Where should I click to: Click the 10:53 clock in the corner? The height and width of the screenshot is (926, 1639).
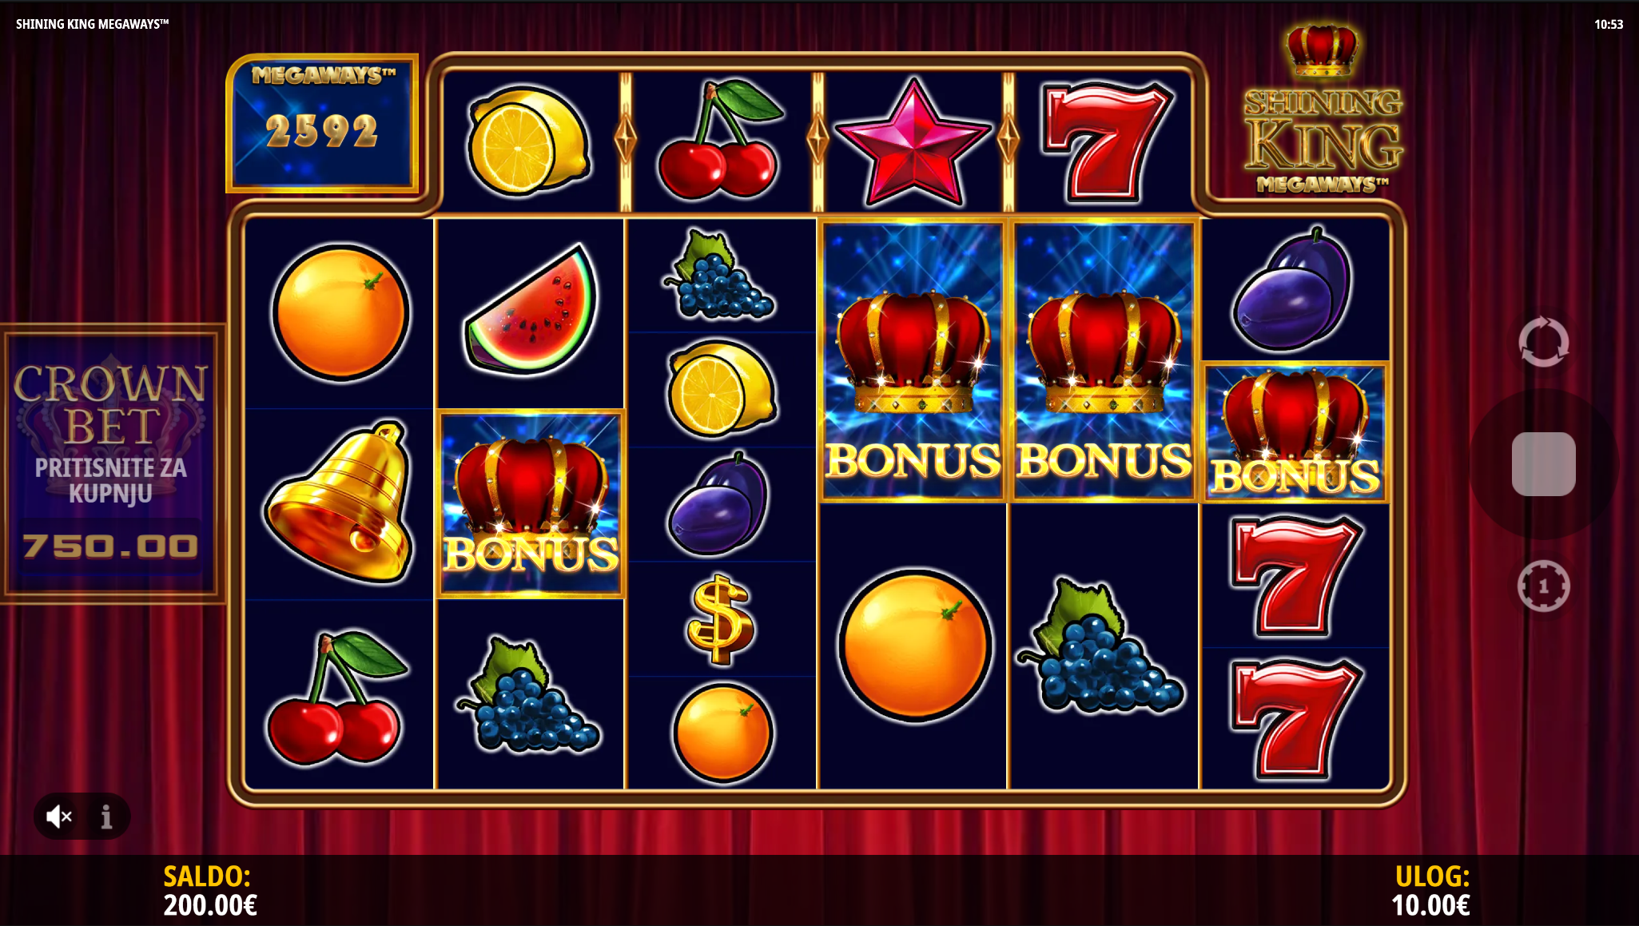tap(1608, 24)
